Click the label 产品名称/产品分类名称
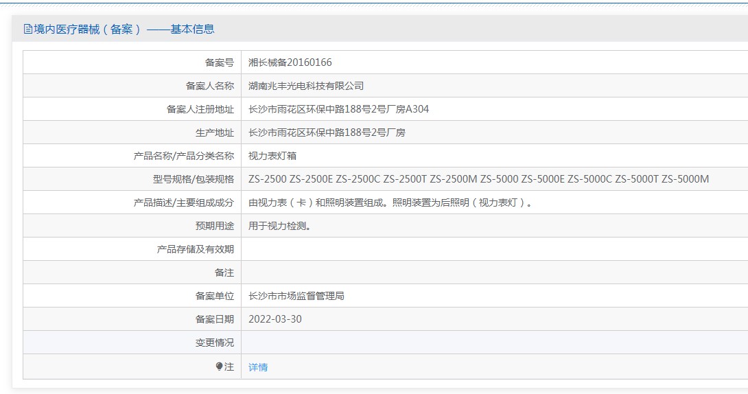This screenshot has height=394, width=748. tap(184, 156)
